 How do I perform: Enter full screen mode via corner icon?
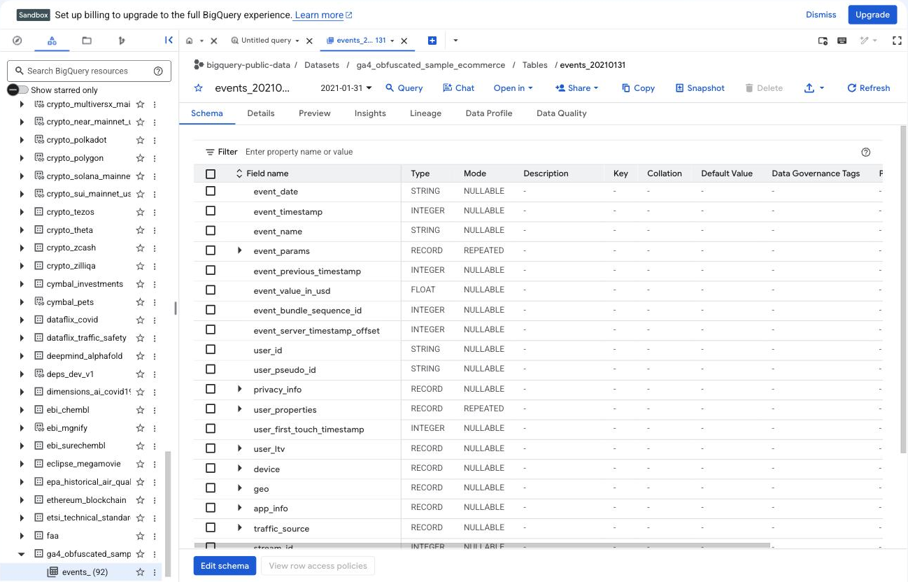pyautogui.click(x=897, y=41)
